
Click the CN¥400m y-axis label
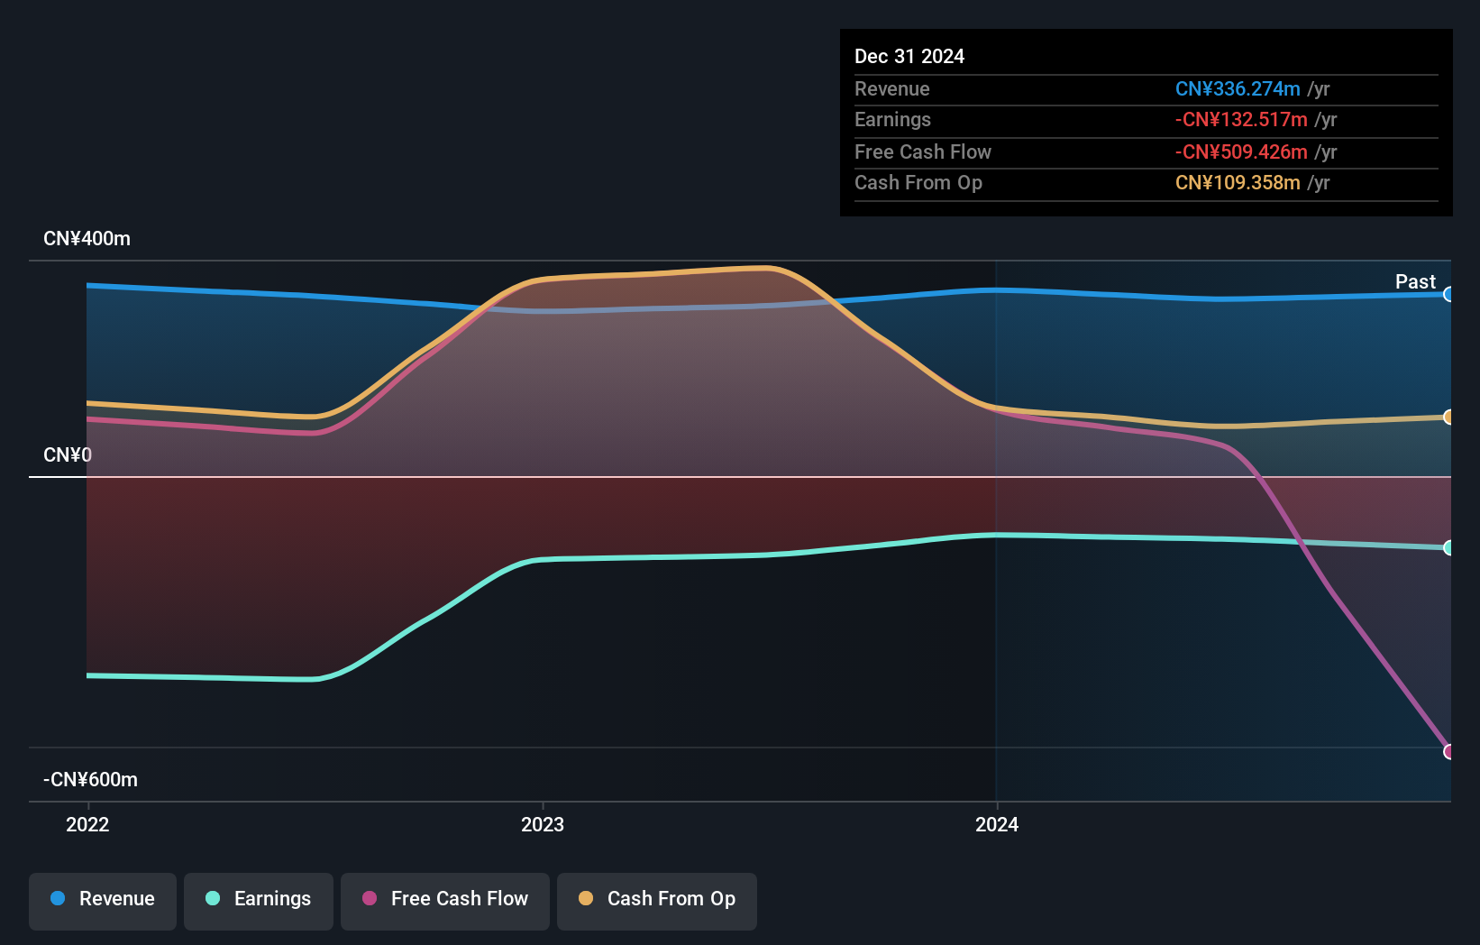(87, 238)
